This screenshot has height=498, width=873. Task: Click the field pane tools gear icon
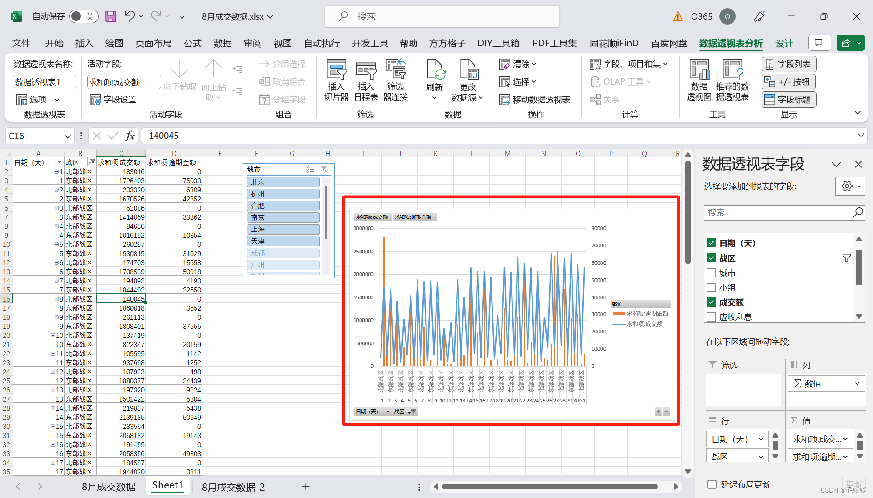pos(847,186)
